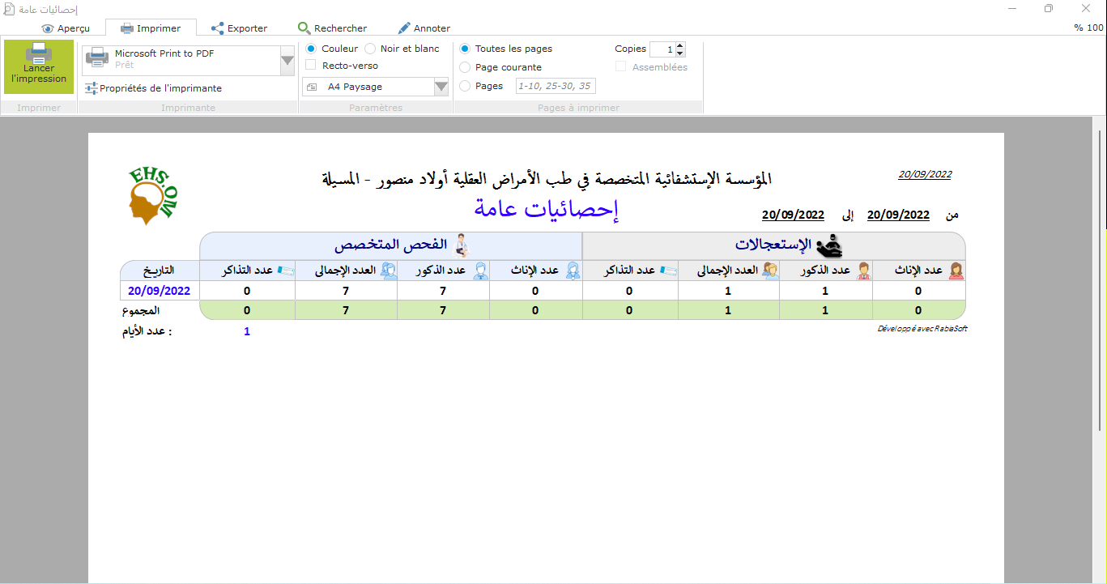
Task: Click the EHS.OM hospital logo
Action: point(152,195)
